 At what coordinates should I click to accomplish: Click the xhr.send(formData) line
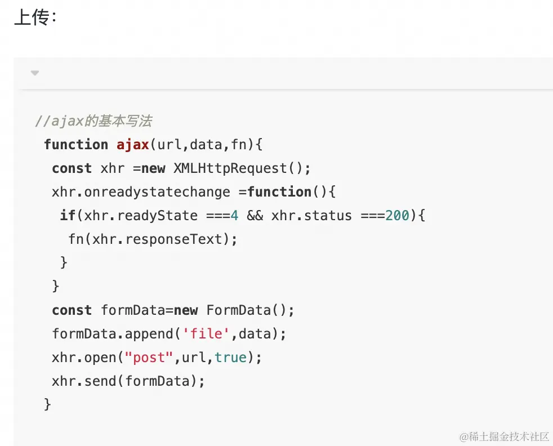point(128,381)
